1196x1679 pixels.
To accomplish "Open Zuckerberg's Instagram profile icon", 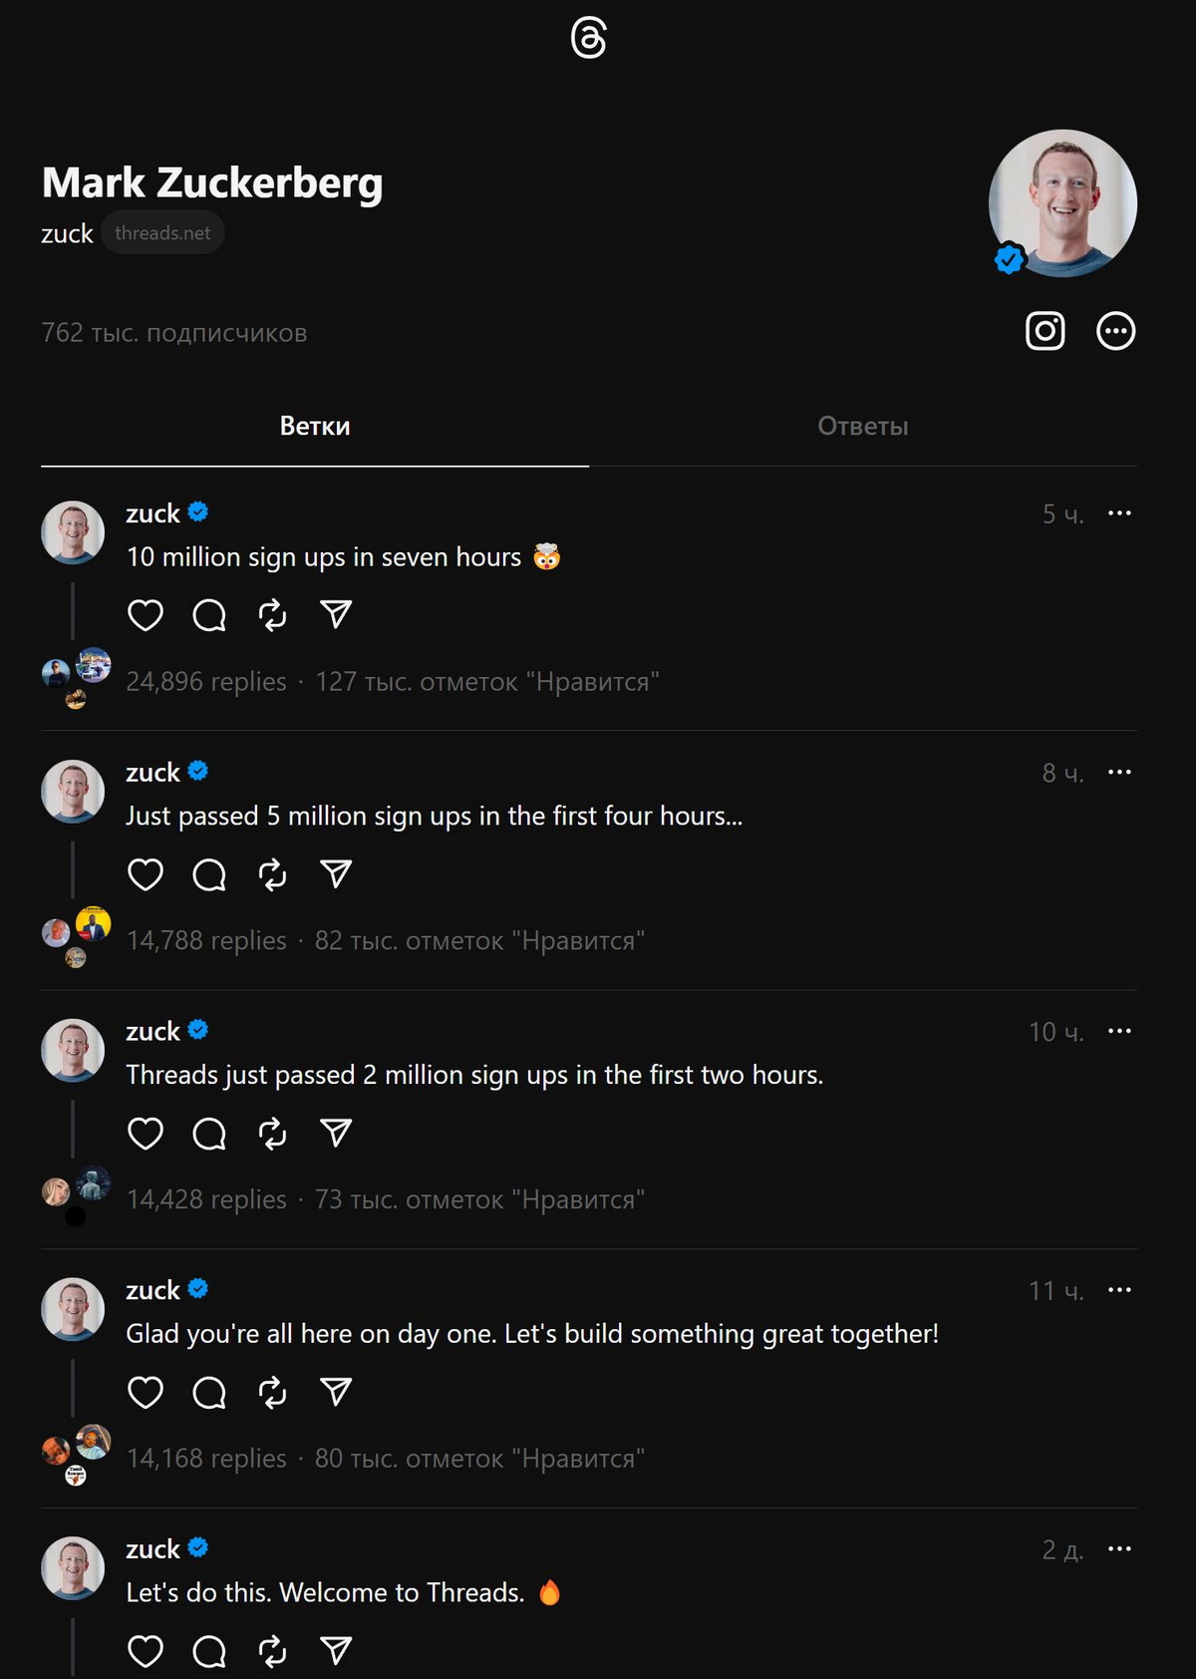I will [x=1045, y=331].
